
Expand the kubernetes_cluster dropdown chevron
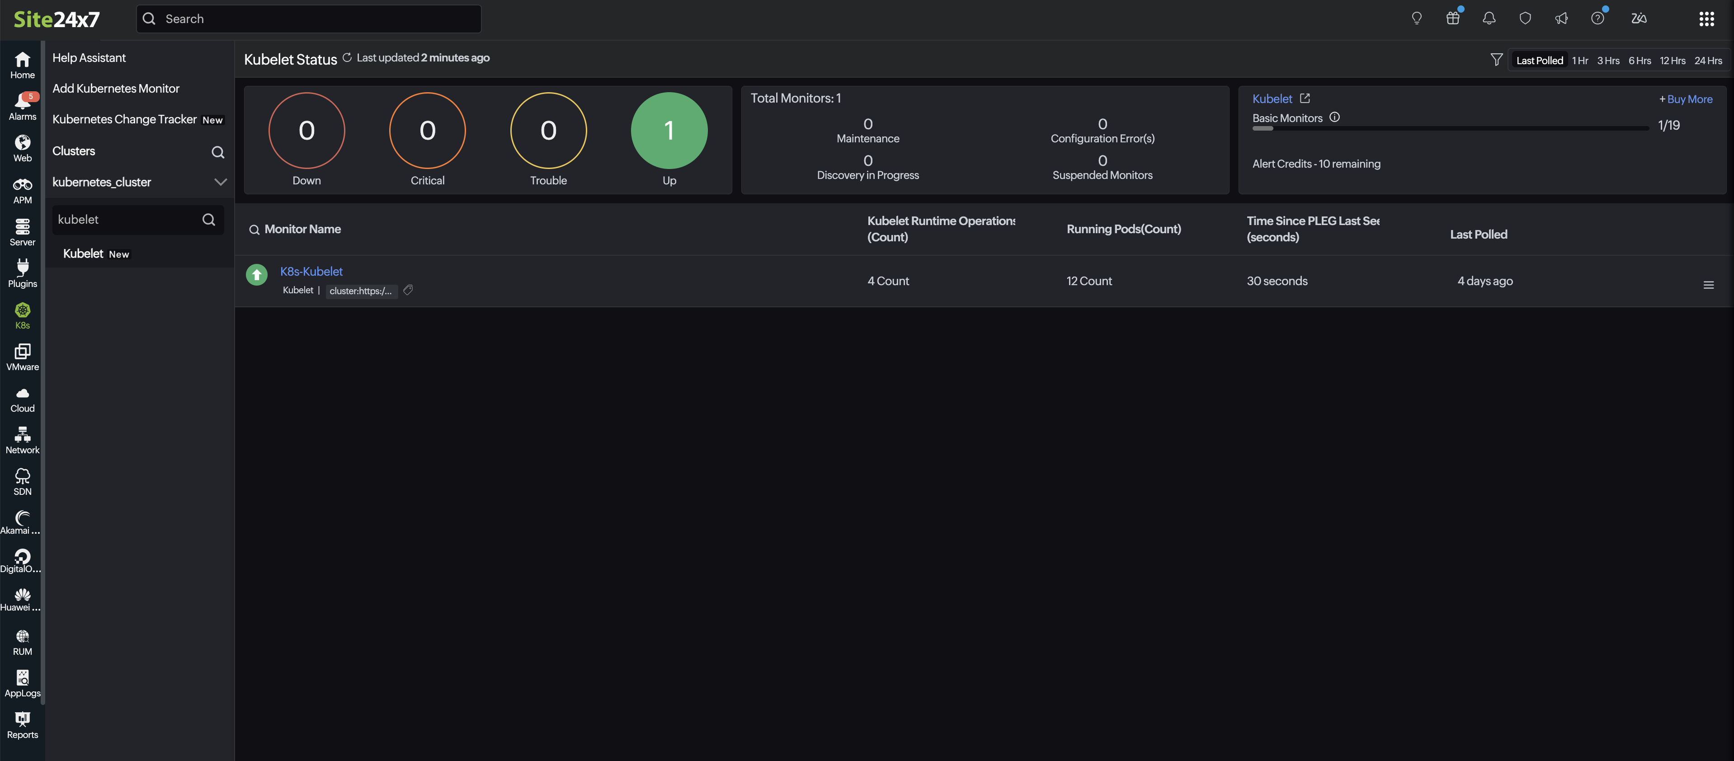[220, 182]
